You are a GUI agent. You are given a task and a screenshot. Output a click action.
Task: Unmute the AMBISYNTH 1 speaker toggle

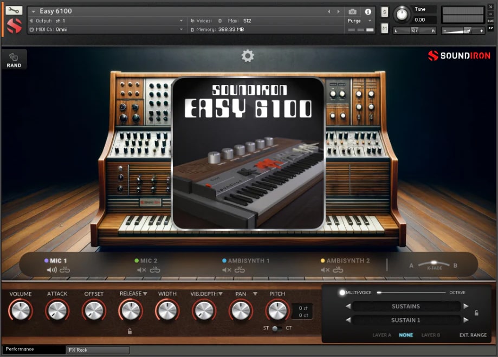point(227,270)
